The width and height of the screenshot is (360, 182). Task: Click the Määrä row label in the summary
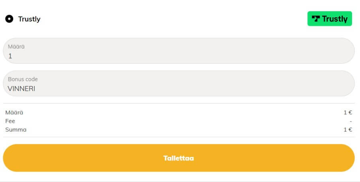pos(14,112)
